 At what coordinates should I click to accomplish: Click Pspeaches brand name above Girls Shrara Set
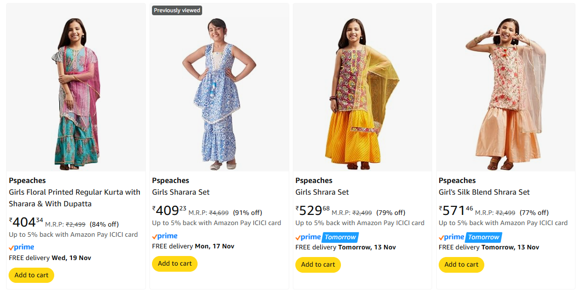(x=314, y=180)
